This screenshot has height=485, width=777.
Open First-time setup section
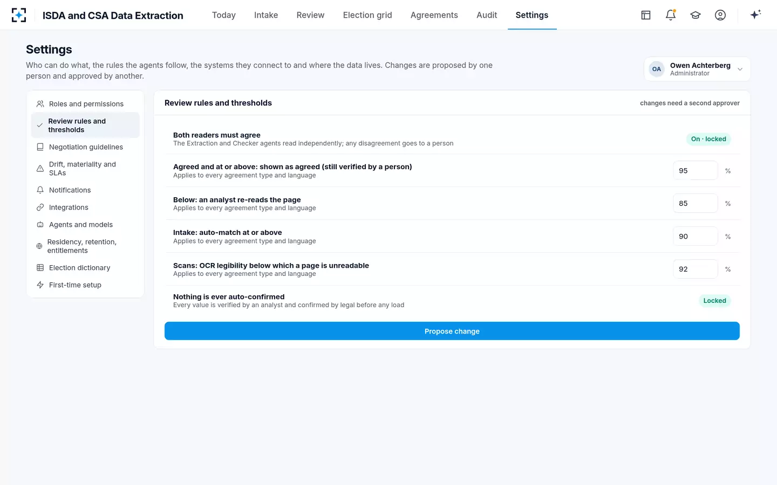point(85,285)
